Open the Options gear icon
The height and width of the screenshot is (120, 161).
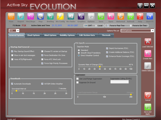click(x=91, y=16)
